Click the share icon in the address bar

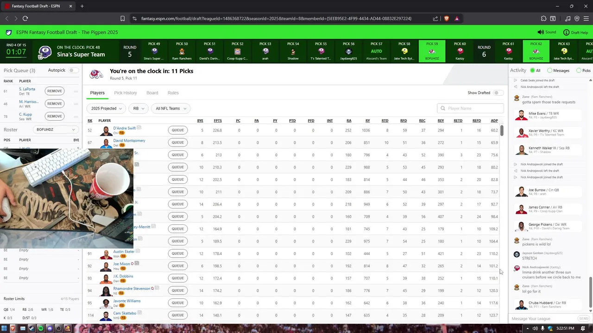(x=435, y=18)
